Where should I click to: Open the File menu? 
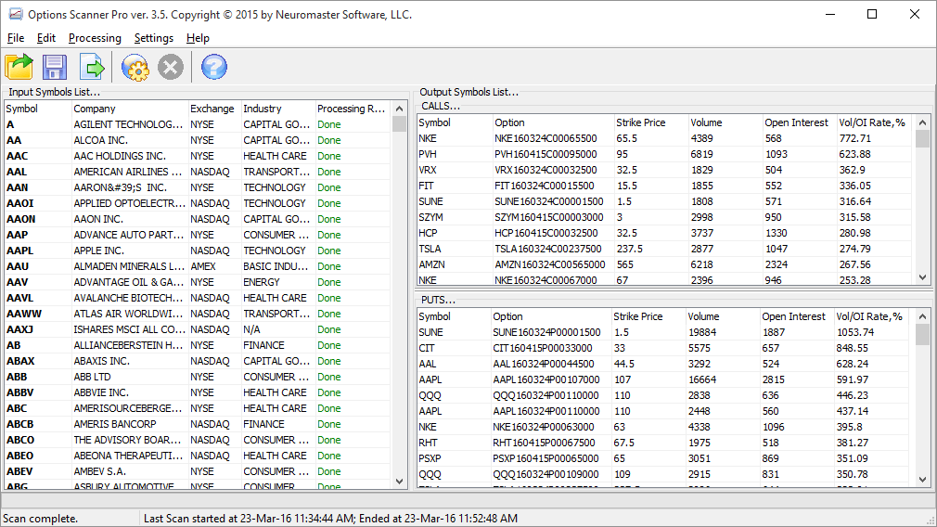coord(16,38)
